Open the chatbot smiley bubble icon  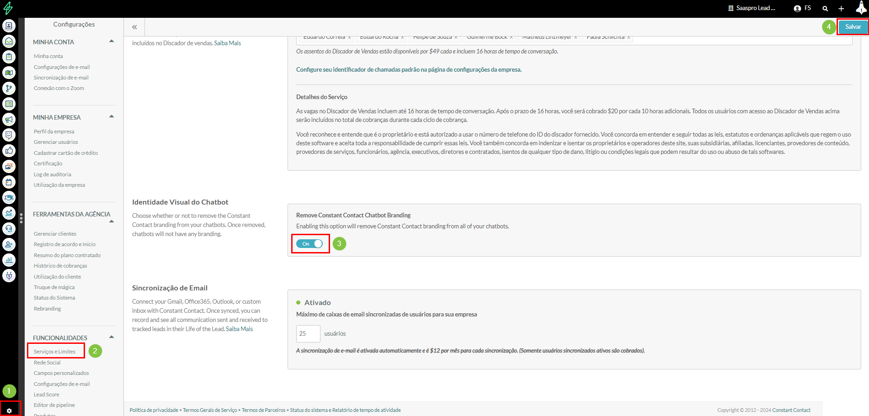pyautogui.click(x=9, y=135)
